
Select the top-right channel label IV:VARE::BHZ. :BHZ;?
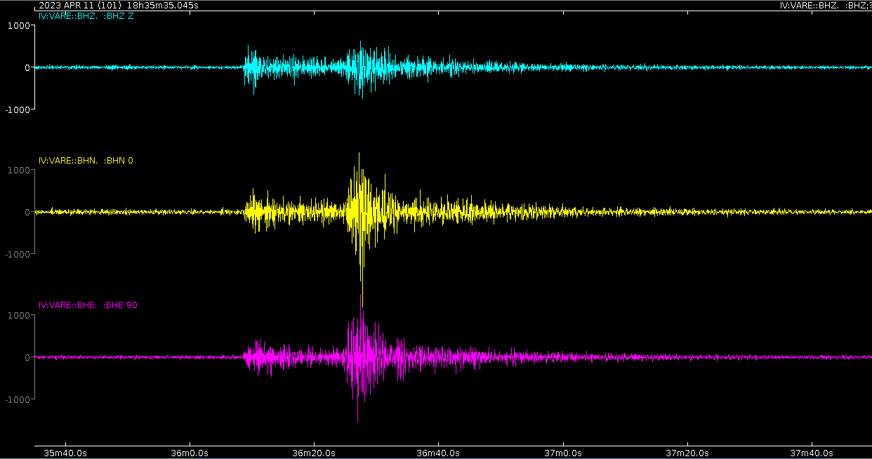tap(826, 6)
